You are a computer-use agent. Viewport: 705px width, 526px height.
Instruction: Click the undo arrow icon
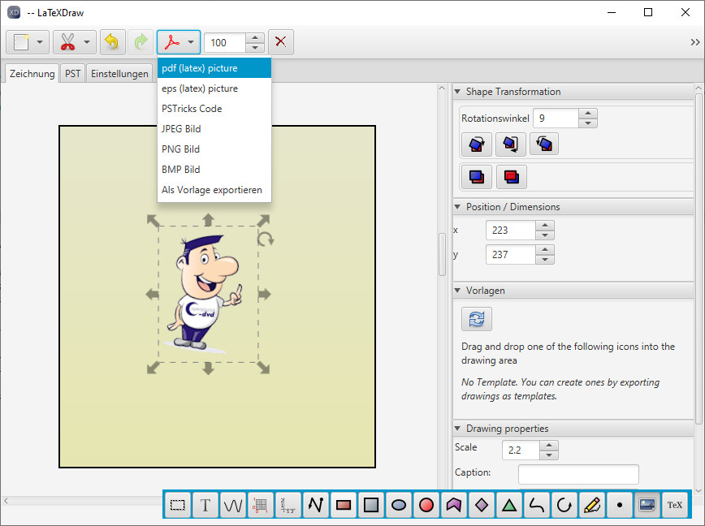point(113,42)
